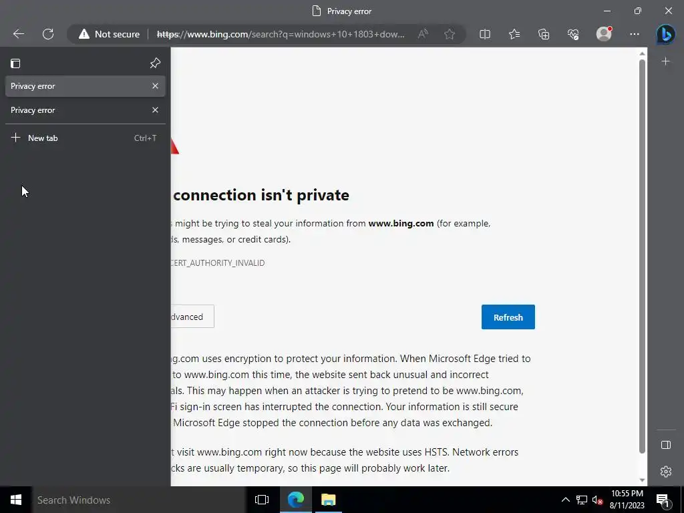Open the Not secure site information
Viewport: 684px width, 513px height.
[109, 34]
